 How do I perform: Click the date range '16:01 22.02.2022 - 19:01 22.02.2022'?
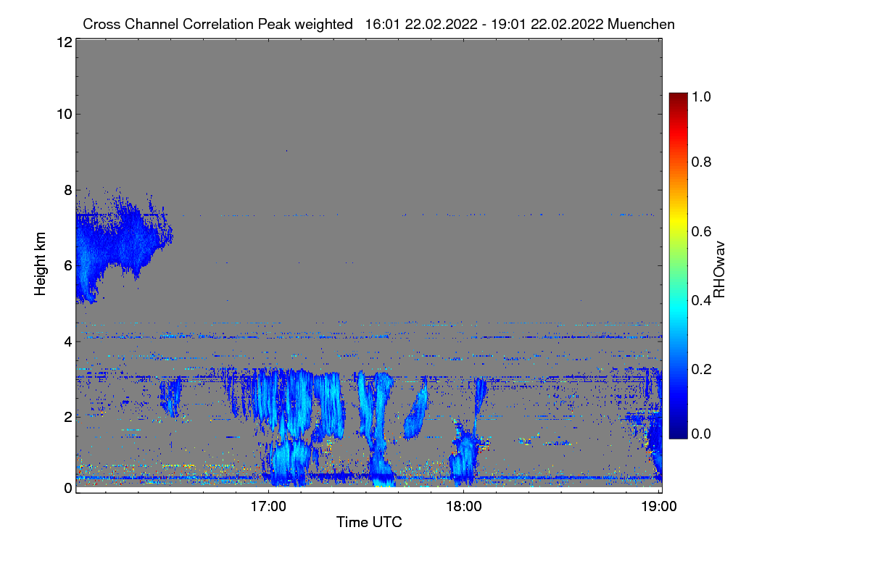[485, 24]
